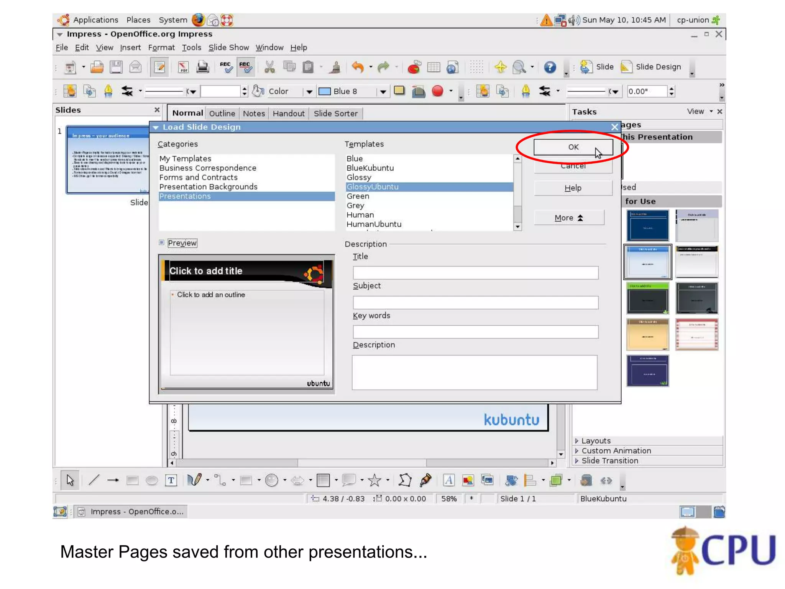Click the volume speaker icon in system tray
Image resolution: width=785 pixels, height=589 pixels.
(574, 20)
